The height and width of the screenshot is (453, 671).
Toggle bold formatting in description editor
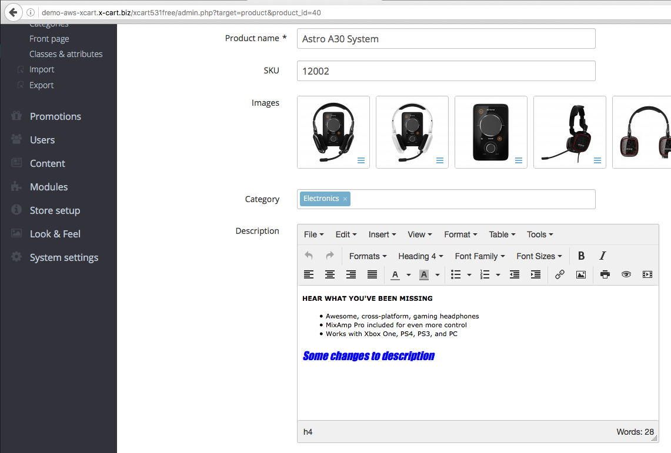coord(581,256)
